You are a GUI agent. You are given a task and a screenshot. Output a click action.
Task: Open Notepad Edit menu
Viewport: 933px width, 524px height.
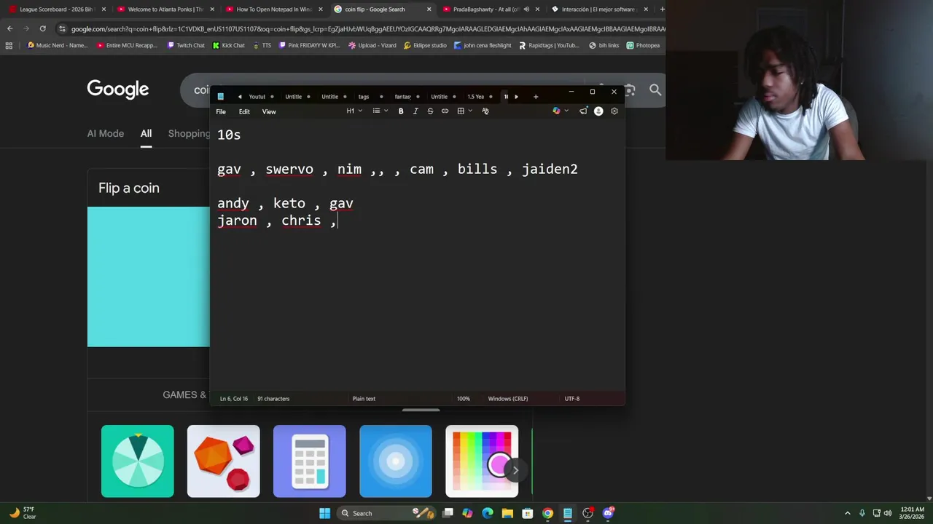[244, 111]
